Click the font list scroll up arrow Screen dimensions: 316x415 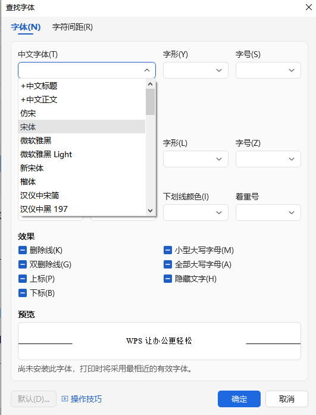[x=150, y=84]
